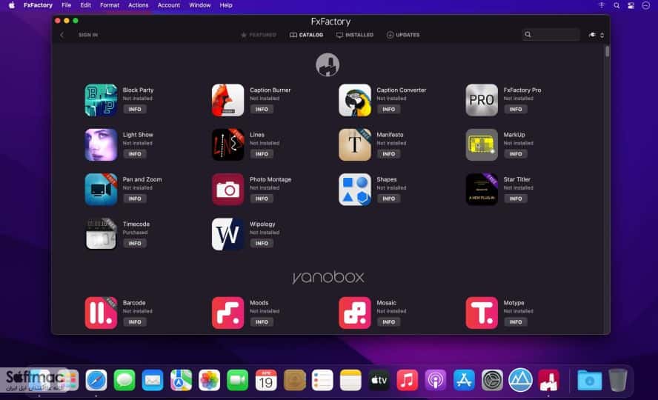
Task: Open the MarkUp plugin icon
Action: coord(482,145)
